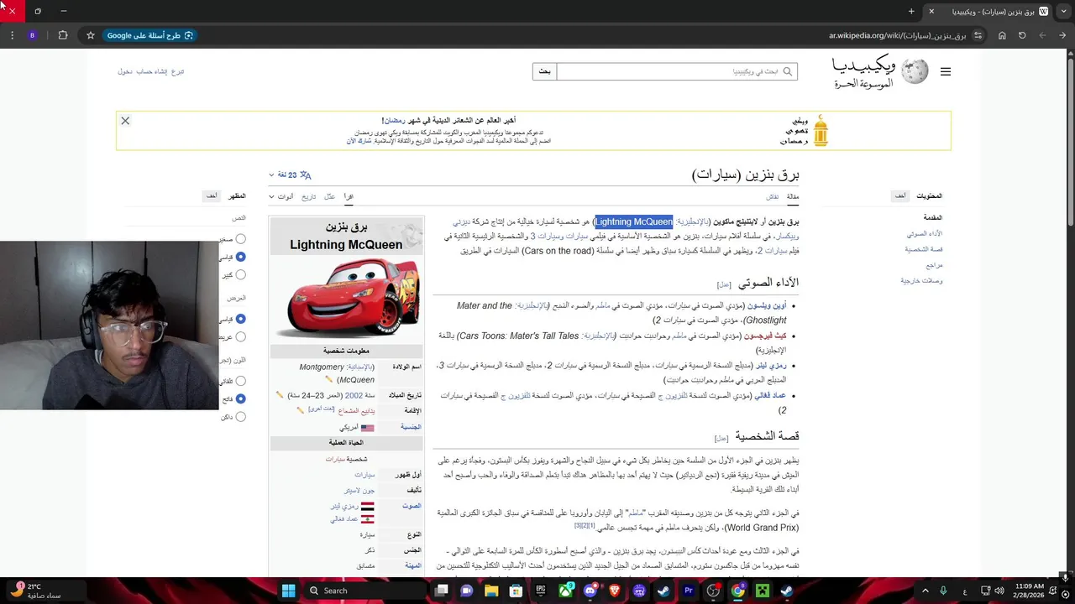Select the standard width radio button

240,319
